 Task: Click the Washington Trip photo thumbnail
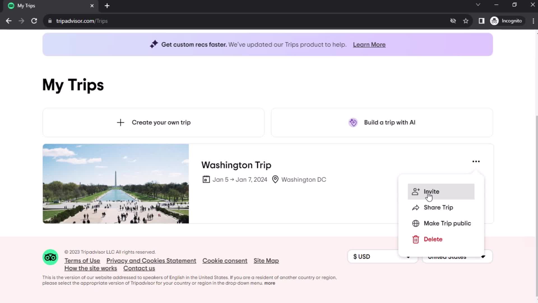116,184
